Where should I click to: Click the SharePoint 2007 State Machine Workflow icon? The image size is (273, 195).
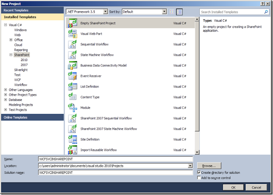[72, 129]
